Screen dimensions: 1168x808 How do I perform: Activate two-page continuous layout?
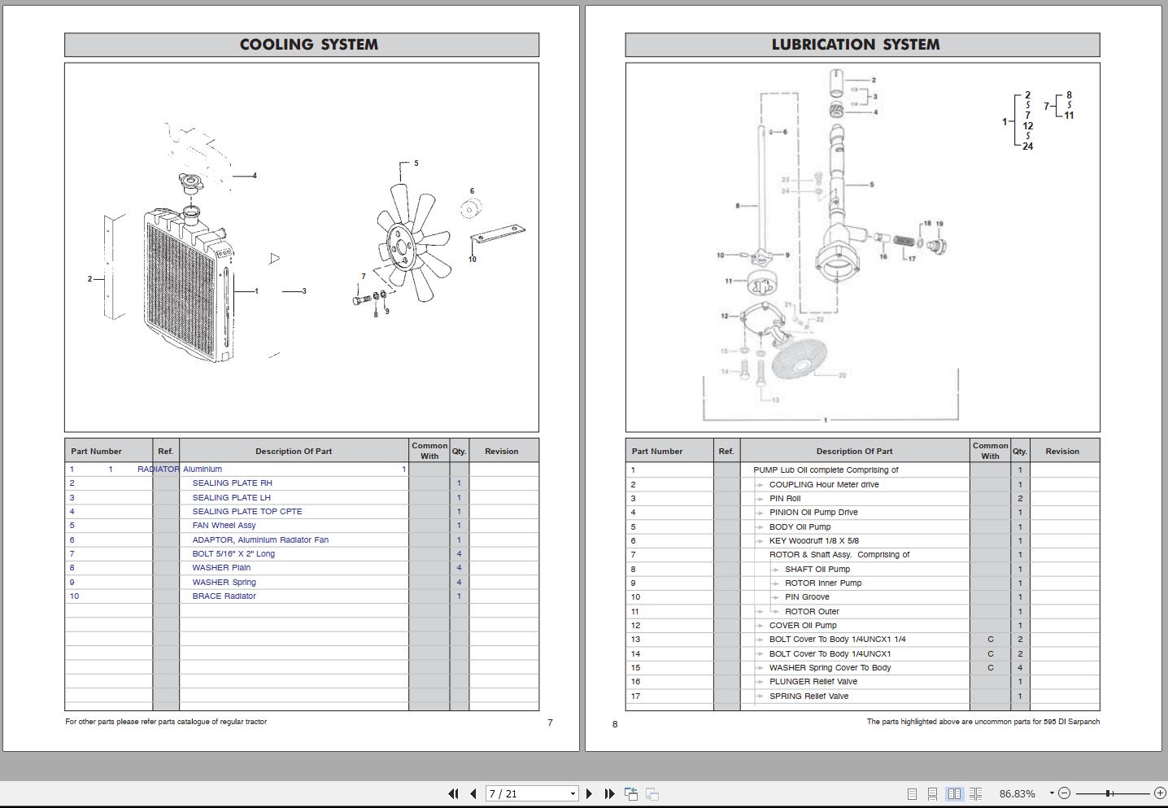point(977,793)
